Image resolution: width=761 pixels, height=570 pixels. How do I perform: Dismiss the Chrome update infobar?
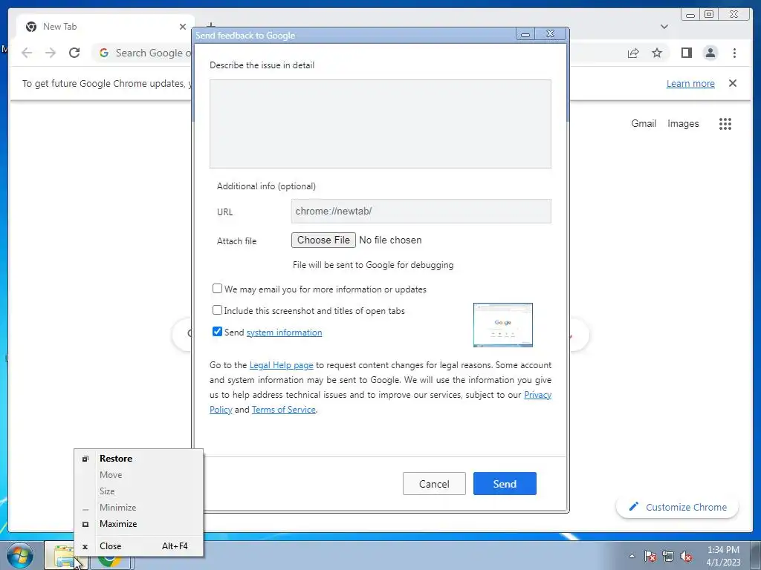[x=733, y=83]
